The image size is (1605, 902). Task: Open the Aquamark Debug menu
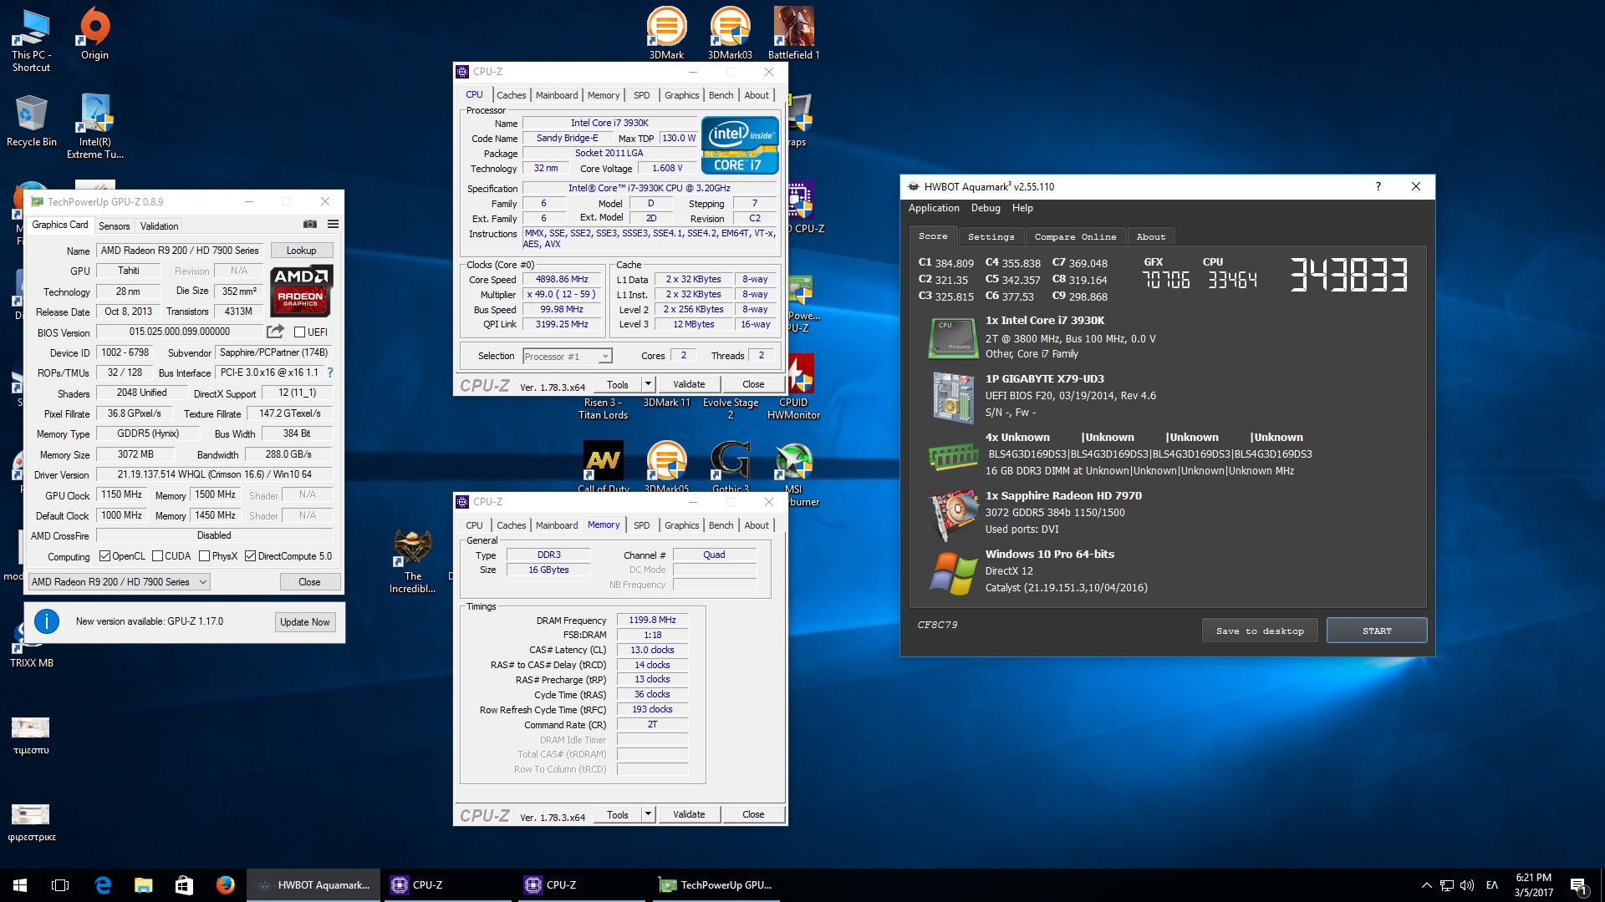click(986, 208)
